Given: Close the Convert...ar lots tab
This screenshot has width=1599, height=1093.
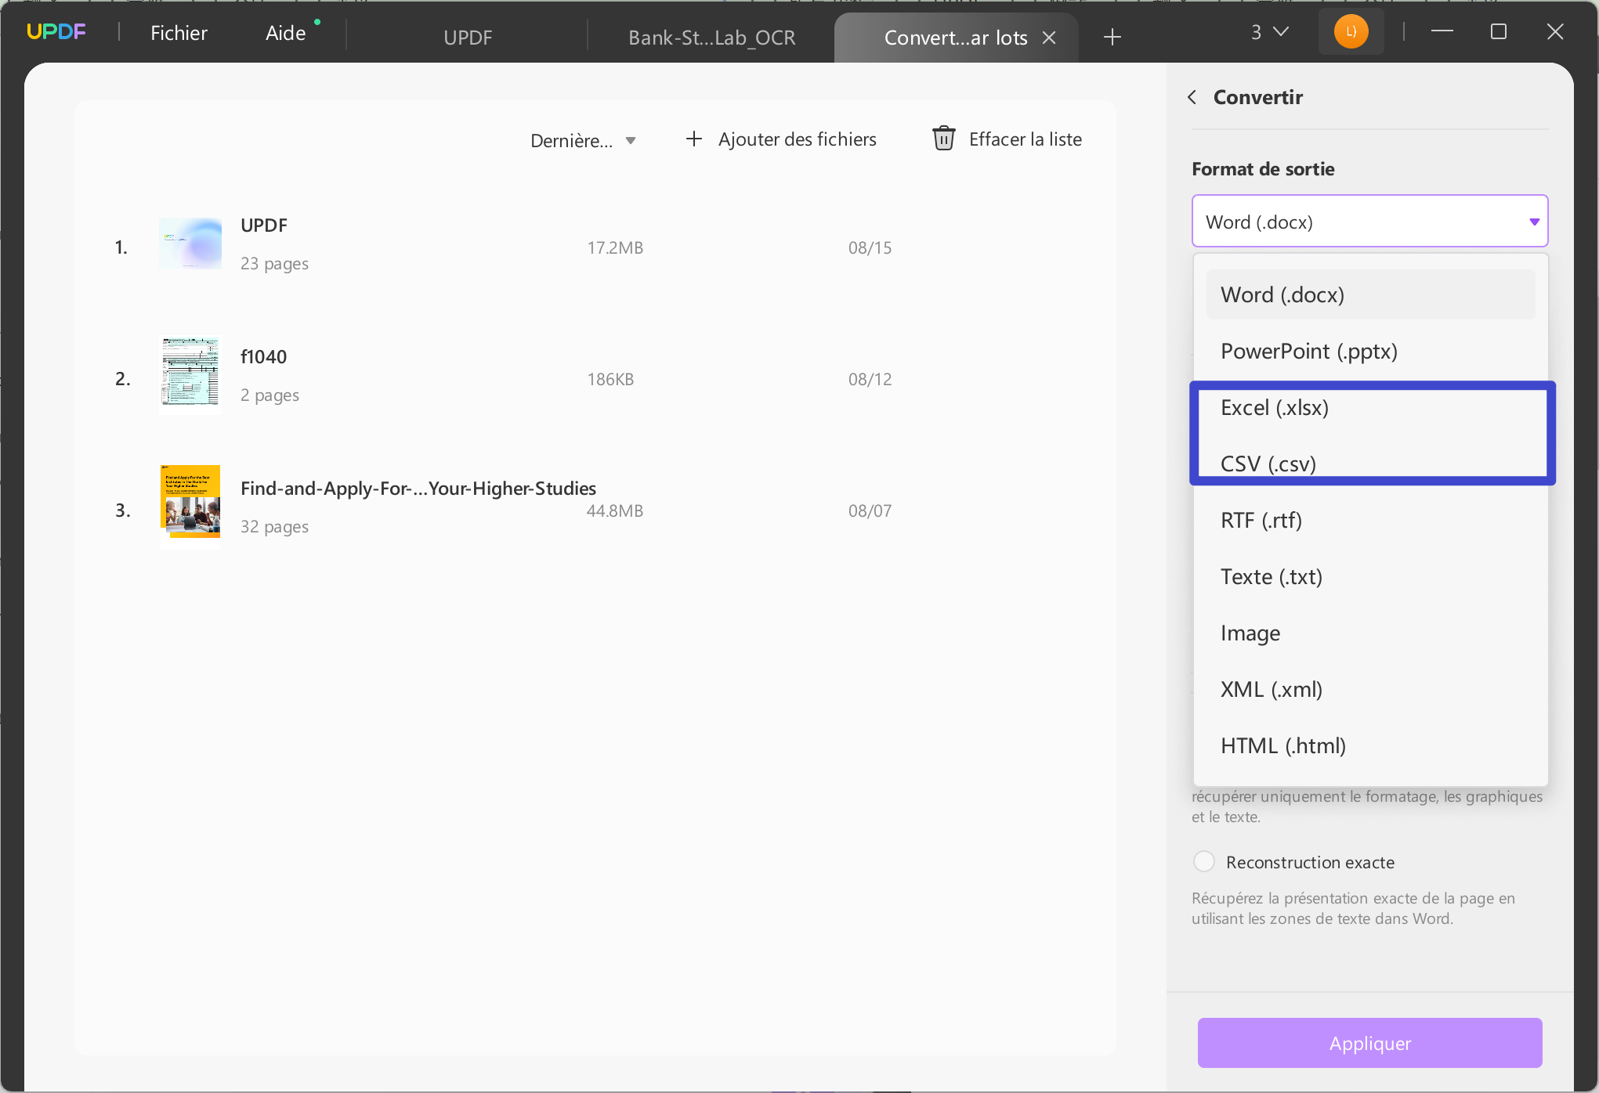Looking at the screenshot, I should [1049, 38].
